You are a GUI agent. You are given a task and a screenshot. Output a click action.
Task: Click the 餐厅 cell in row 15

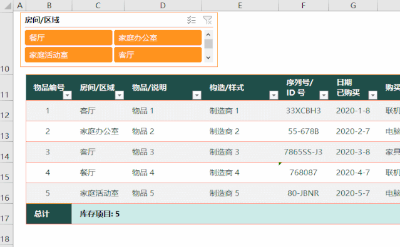pos(98,173)
